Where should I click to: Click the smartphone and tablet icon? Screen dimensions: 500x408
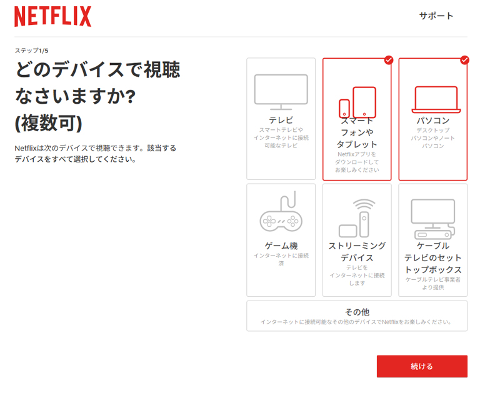coord(357,102)
